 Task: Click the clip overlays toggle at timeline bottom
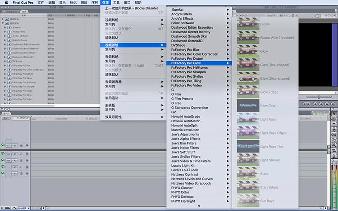pyautogui.click(x=14, y=208)
